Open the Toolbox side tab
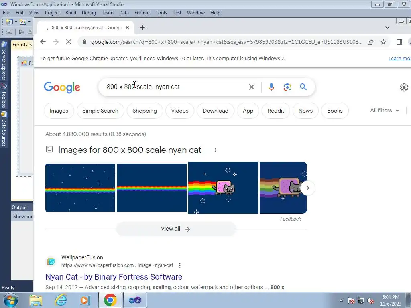The width and height of the screenshot is (411, 308). pyautogui.click(x=4, y=96)
